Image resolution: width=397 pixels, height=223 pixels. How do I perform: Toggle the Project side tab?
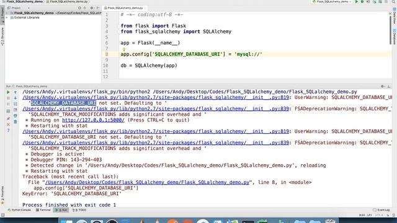(2, 15)
